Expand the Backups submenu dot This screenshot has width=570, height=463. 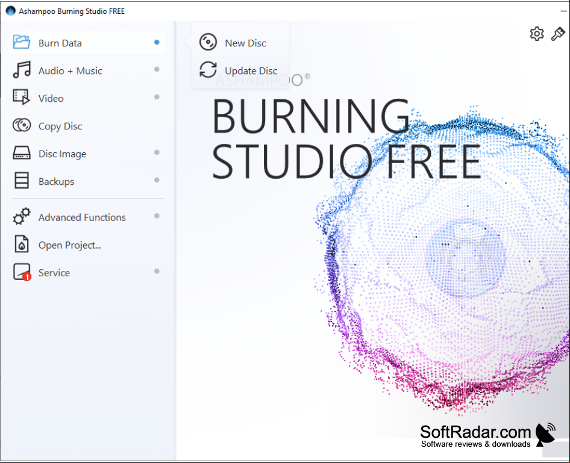click(x=157, y=180)
